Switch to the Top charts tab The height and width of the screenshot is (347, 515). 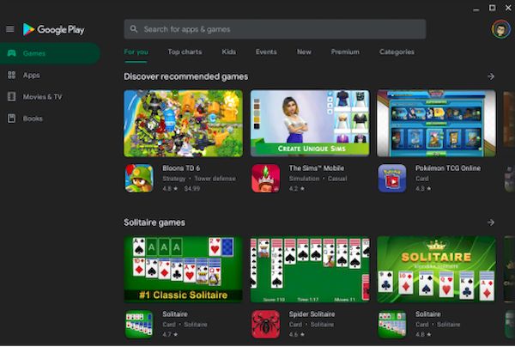tap(185, 52)
